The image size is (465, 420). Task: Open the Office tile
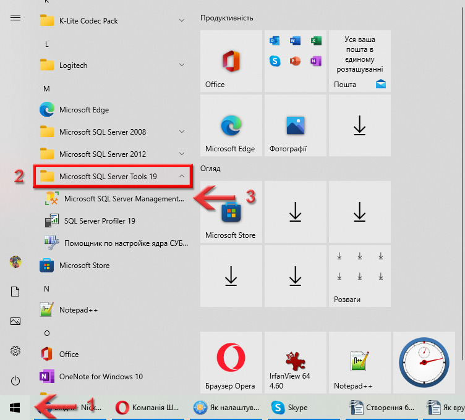point(231,61)
